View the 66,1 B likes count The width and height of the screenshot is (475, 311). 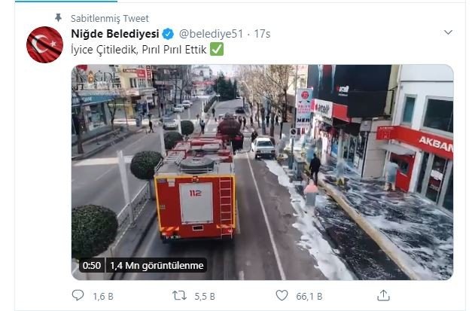(x=309, y=296)
